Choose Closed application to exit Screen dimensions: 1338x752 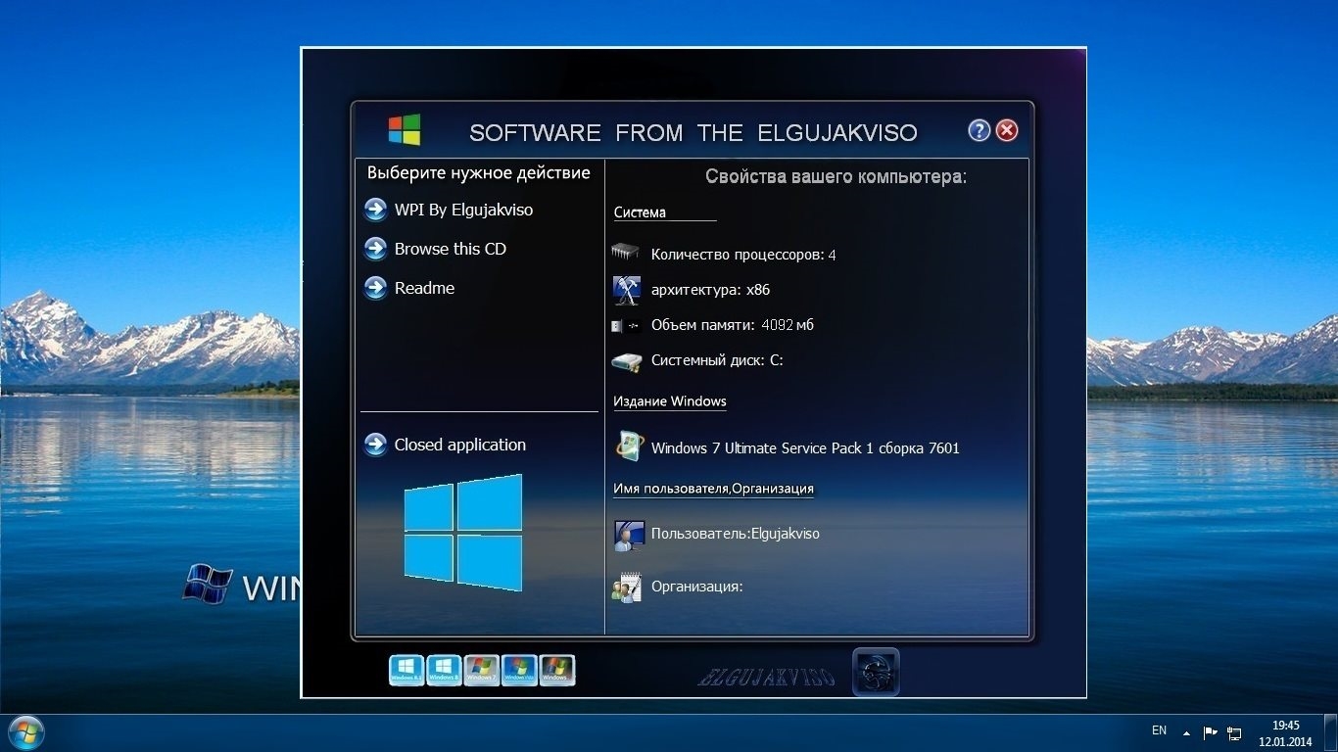[x=460, y=445]
